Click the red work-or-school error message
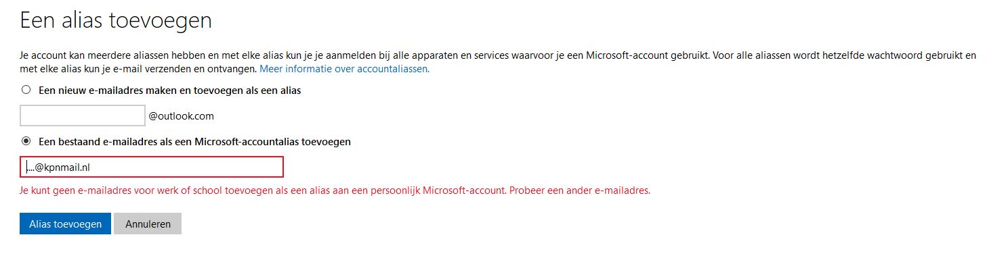 (335, 190)
